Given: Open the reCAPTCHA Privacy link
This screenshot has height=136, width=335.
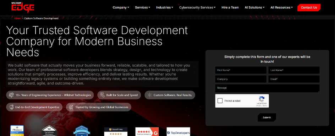Looking at the screenshot, I should (259, 105).
